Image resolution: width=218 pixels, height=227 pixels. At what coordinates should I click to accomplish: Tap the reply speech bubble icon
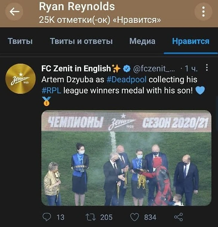(x=47, y=217)
